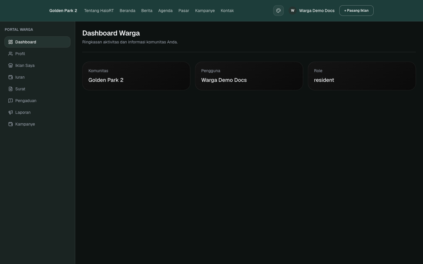Open Laporan in the sidebar
Screen dimensions: 423x264
tap(37, 112)
